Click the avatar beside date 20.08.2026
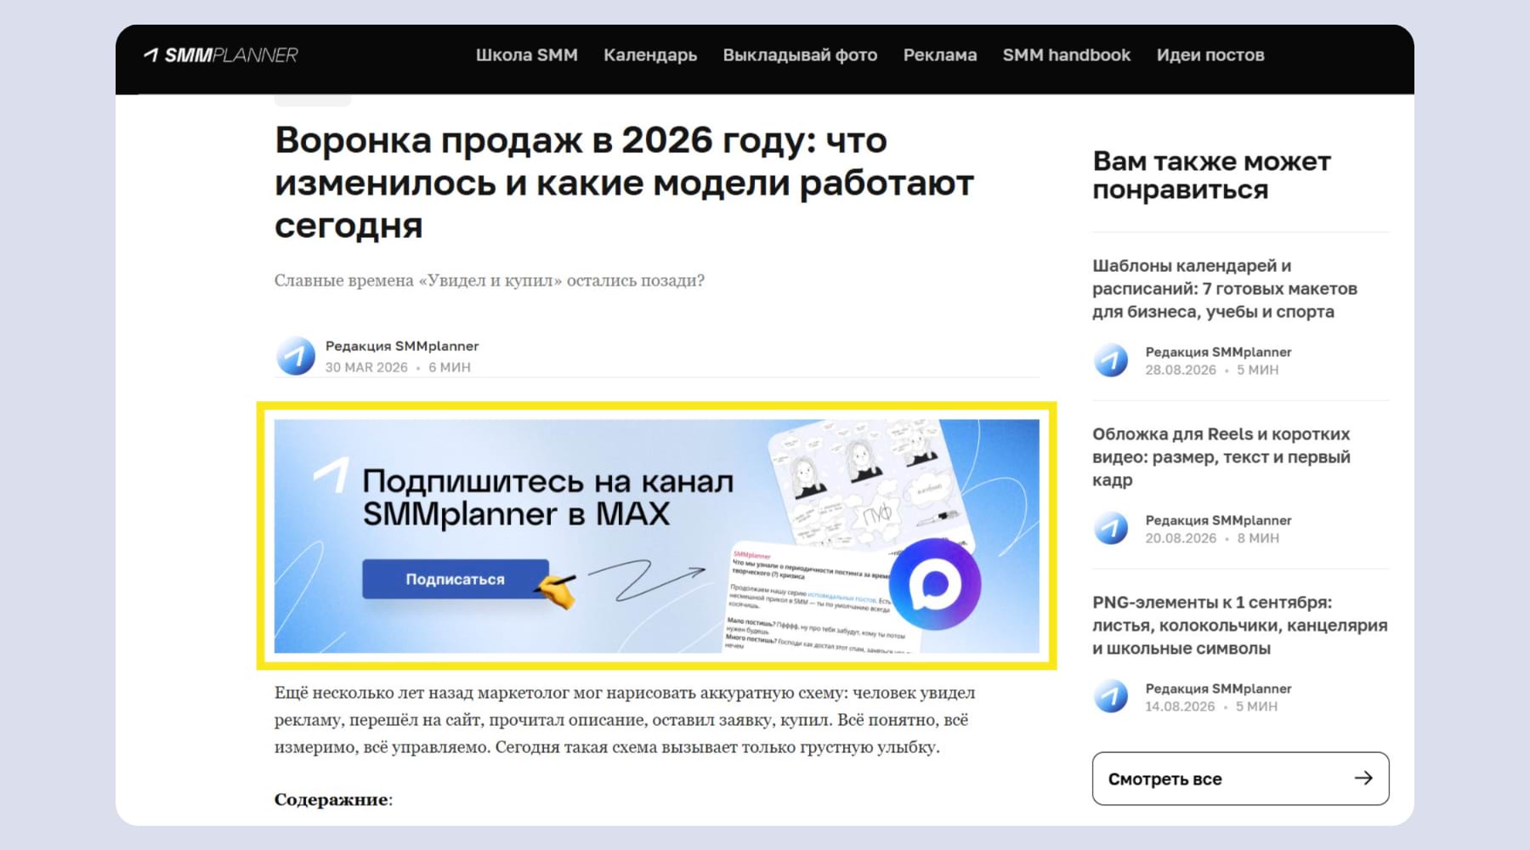Viewport: 1530px width, 850px height. (1111, 529)
